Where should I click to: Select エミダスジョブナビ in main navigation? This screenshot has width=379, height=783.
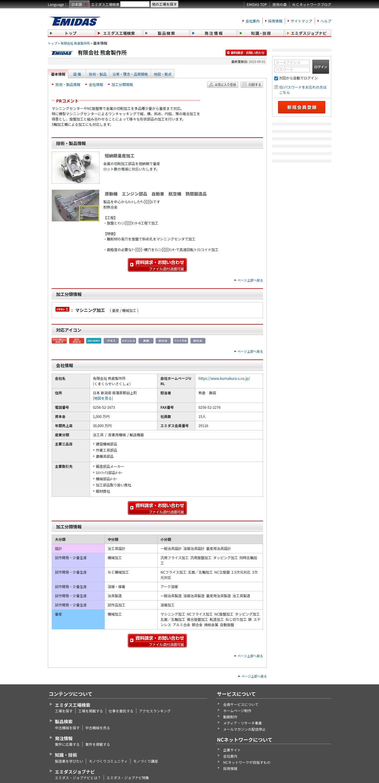click(308, 33)
